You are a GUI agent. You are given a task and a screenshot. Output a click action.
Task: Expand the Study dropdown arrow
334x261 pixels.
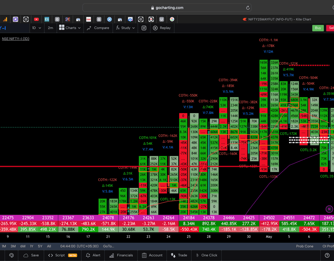click(x=134, y=28)
